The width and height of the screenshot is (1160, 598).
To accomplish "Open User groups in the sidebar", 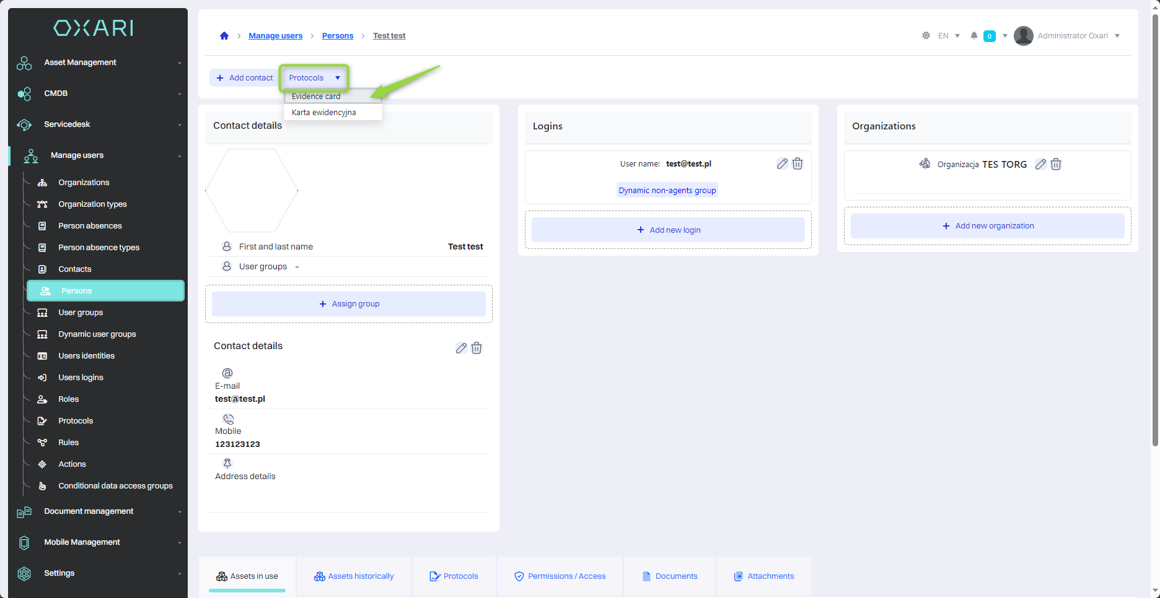I will click(81, 313).
